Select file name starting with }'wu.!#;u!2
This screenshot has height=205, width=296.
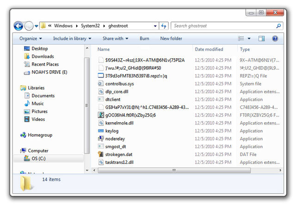[x=133, y=68]
